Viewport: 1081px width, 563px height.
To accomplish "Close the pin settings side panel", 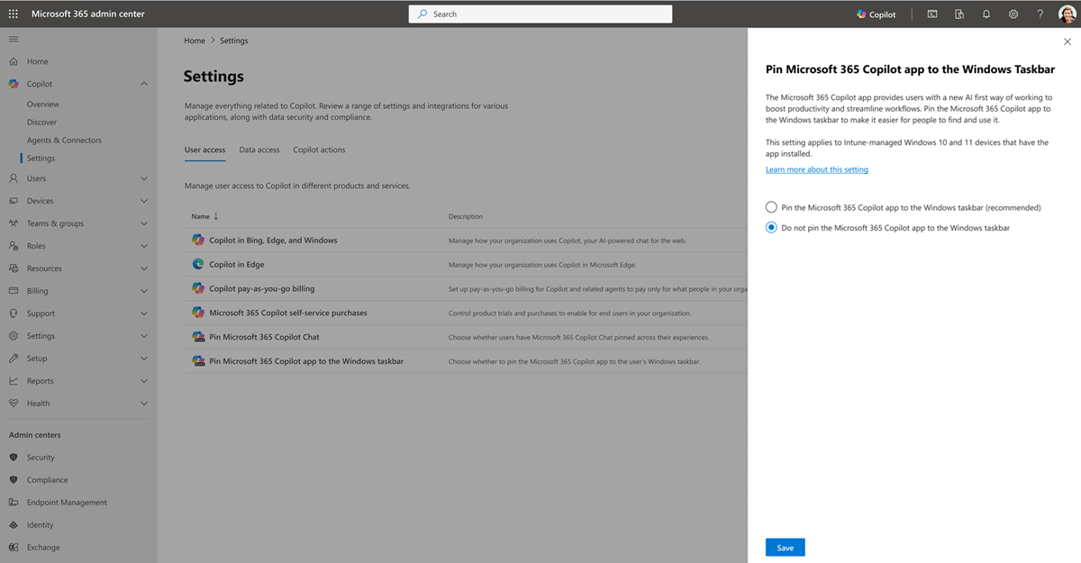I will tap(1067, 41).
